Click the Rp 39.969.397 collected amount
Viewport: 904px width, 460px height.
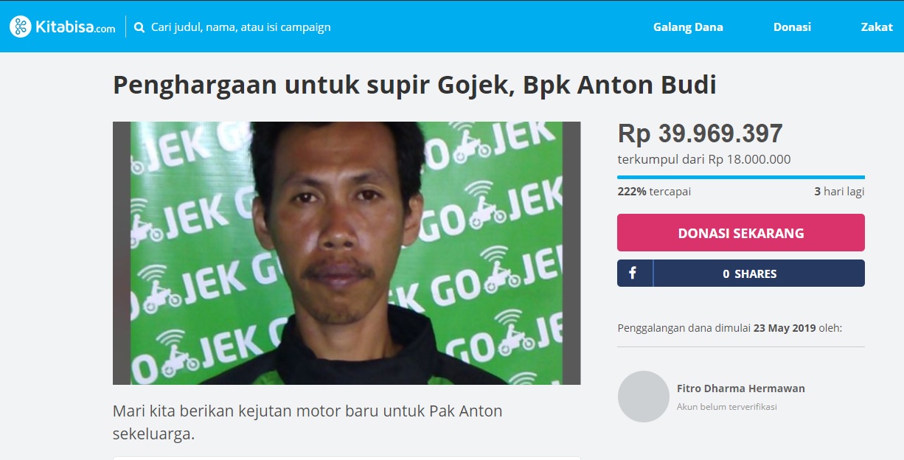(700, 133)
